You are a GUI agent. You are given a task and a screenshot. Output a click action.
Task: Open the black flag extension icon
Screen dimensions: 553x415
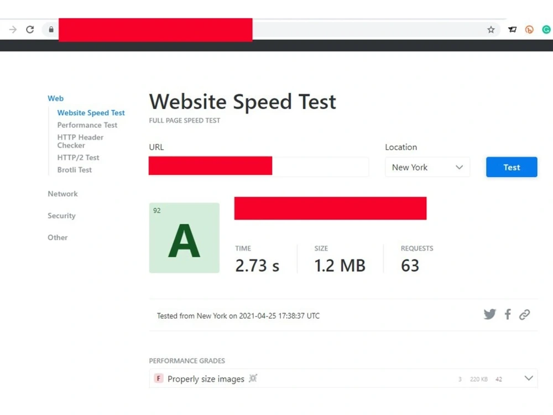(513, 30)
